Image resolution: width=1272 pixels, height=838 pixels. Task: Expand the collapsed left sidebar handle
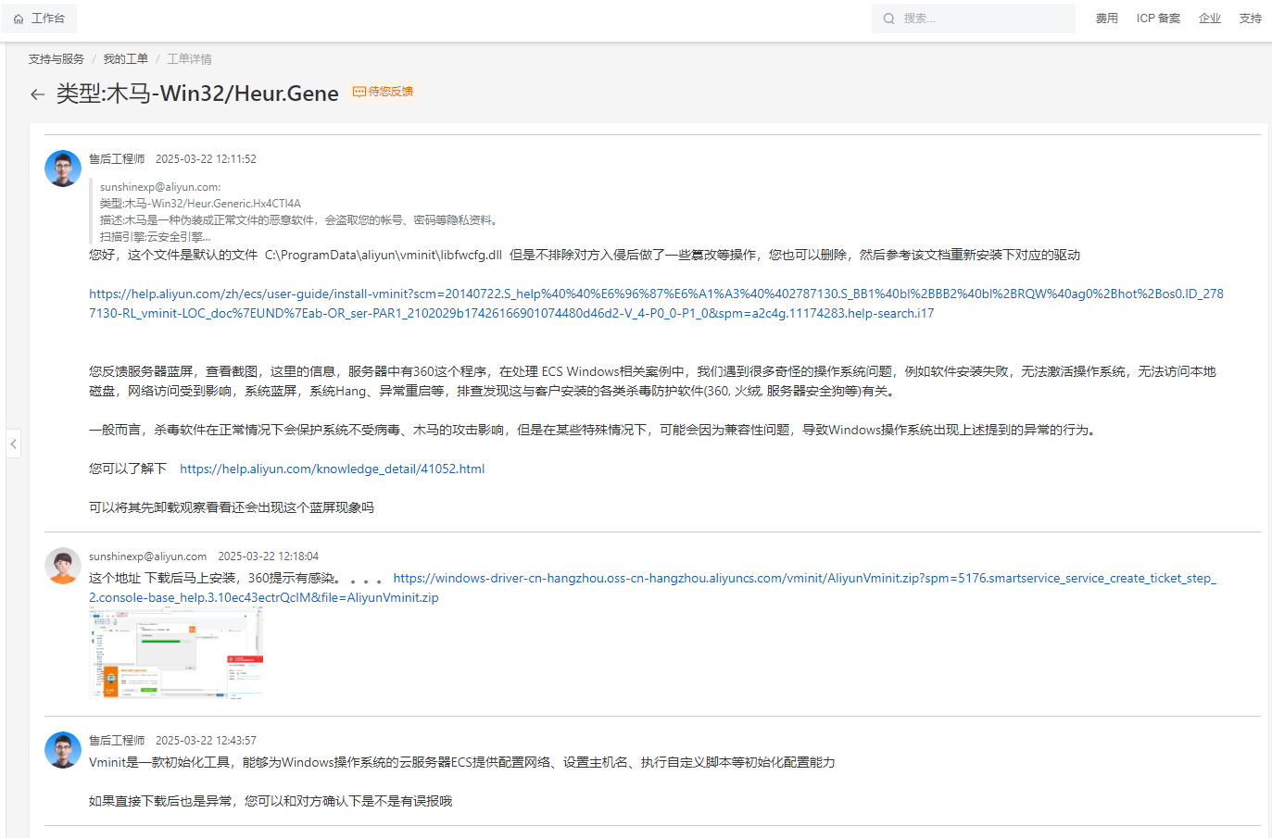13,444
